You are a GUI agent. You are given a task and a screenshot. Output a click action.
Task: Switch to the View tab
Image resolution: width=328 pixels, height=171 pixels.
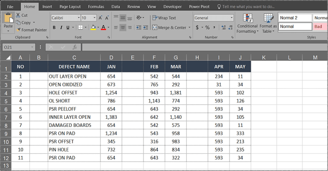[x=152, y=7]
